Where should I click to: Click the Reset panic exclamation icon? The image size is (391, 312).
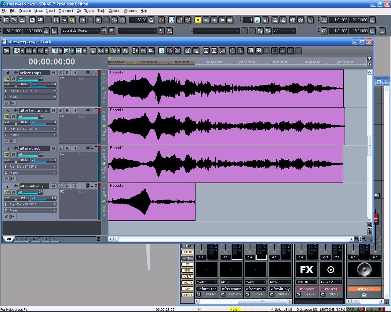point(122,20)
